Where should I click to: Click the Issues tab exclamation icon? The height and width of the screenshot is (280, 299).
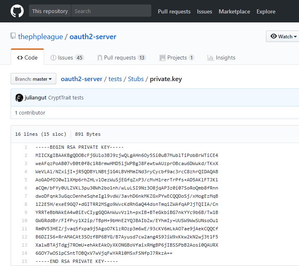[x=53, y=57]
